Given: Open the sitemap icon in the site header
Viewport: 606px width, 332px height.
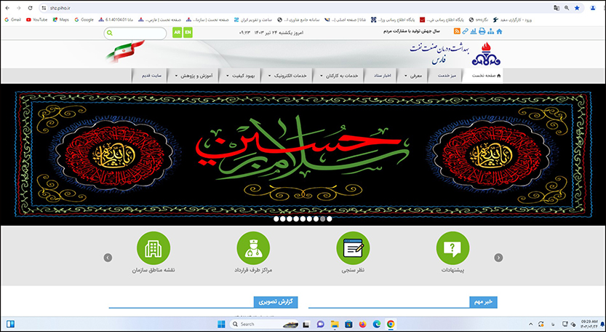Looking at the screenshot, I should pos(491,32).
